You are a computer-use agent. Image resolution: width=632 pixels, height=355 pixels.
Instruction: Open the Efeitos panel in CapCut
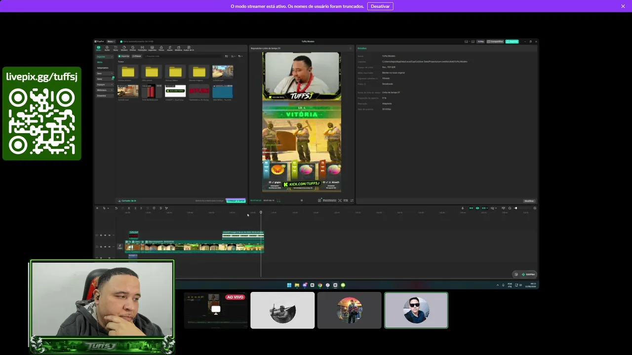click(x=132, y=48)
